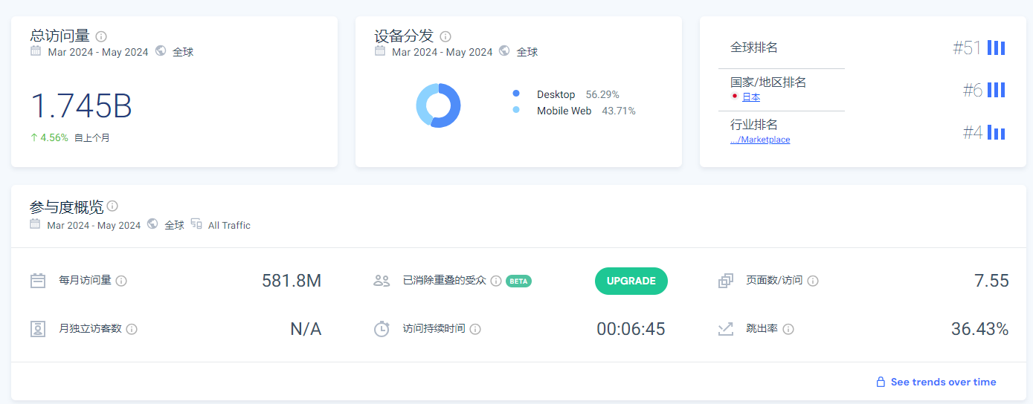
Task: Click the Mobile Web 43.71% value
Action: [x=619, y=111]
